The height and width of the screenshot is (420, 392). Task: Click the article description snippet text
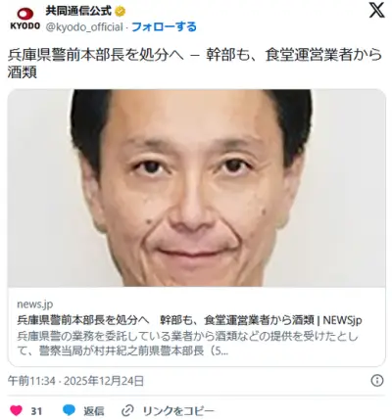[187, 344]
